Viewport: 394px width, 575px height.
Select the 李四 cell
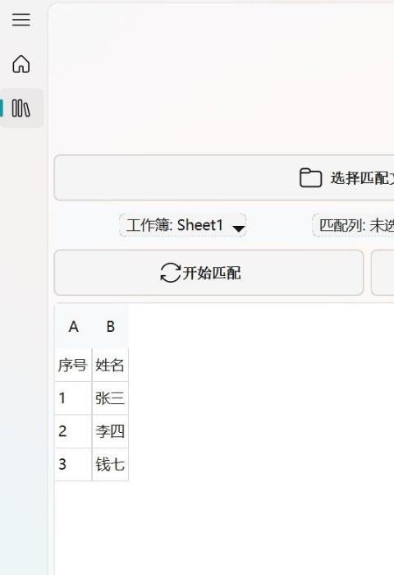[110, 431]
